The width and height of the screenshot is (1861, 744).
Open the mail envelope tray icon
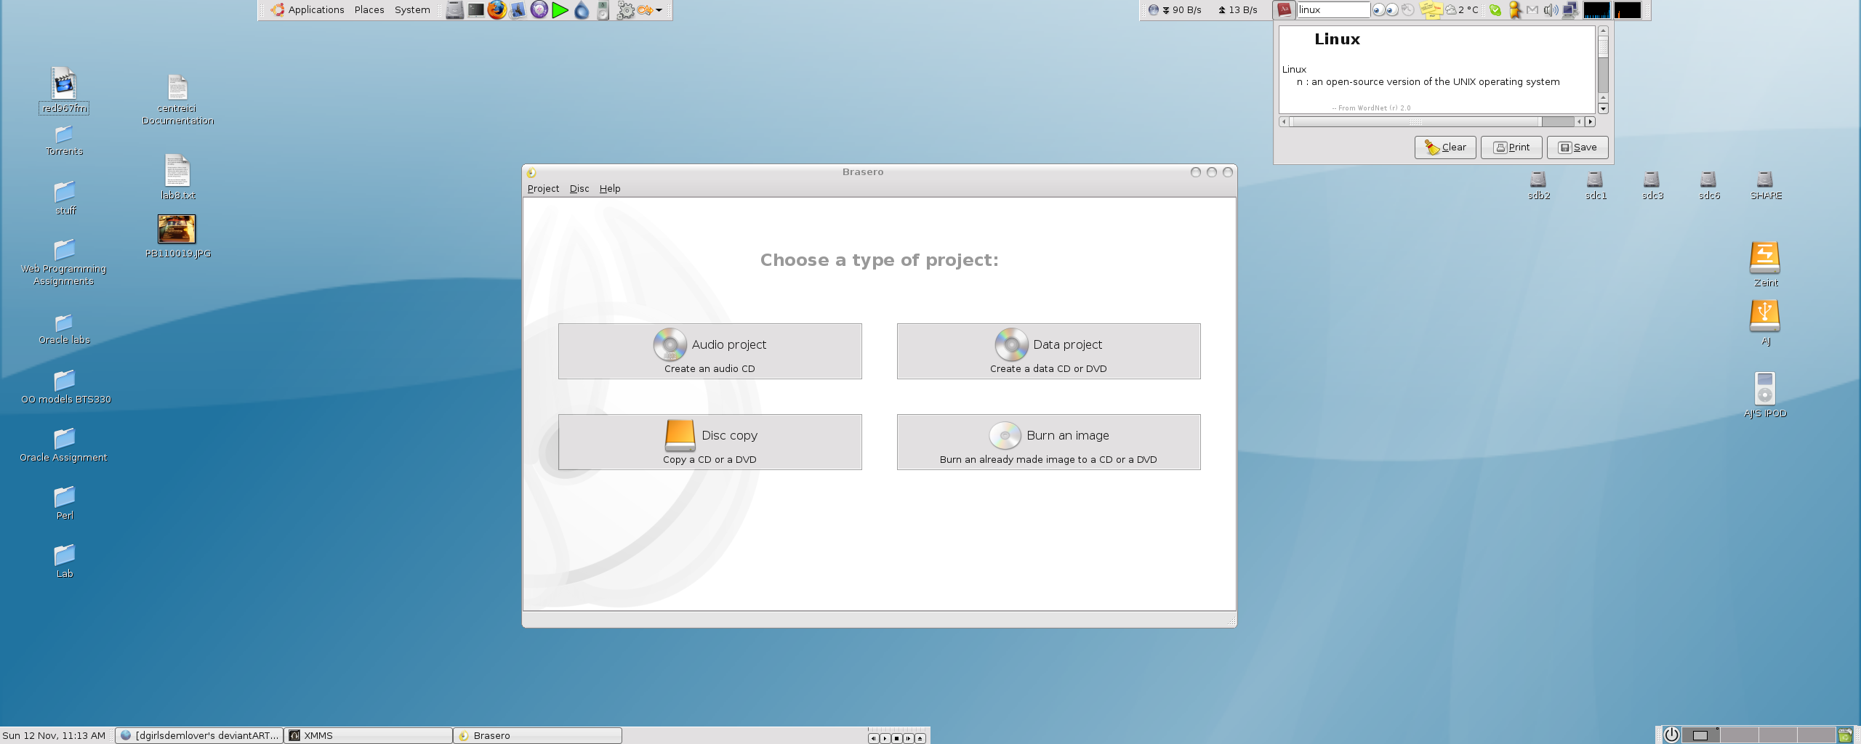tap(1532, 10)
